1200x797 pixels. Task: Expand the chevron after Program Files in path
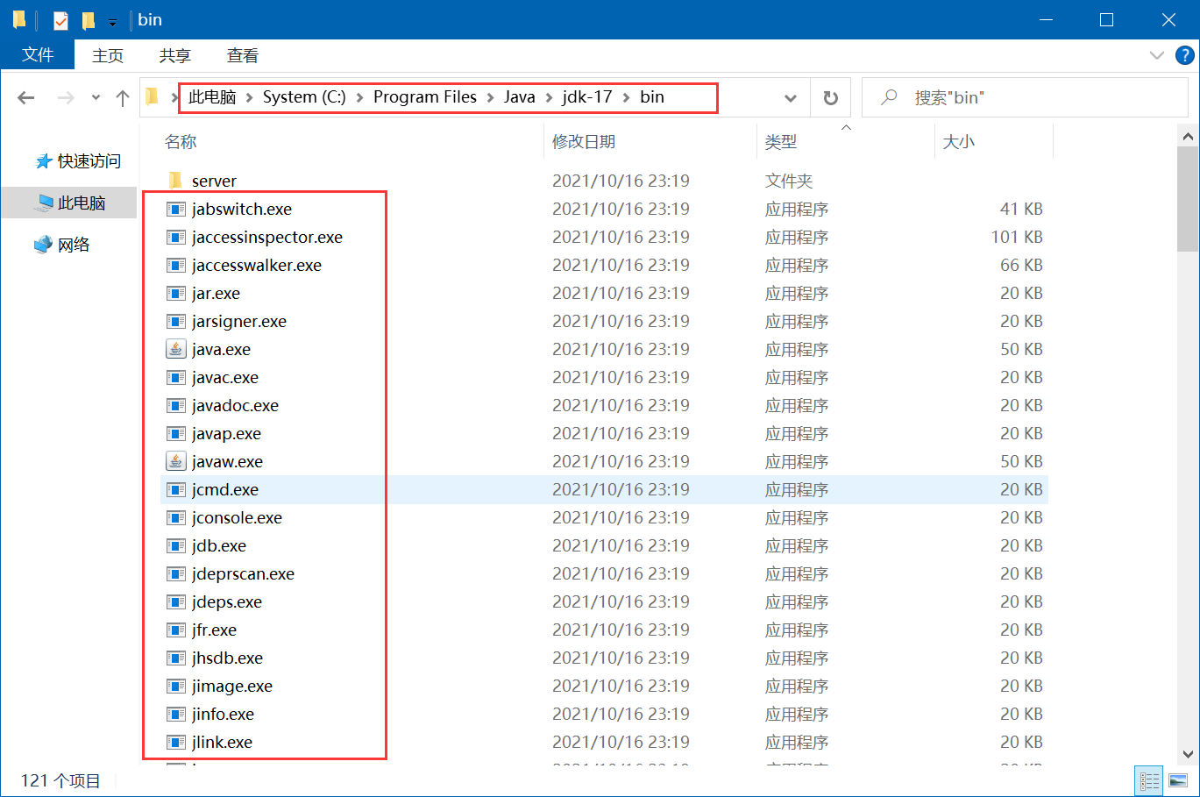pyautogui.click(x=490, y=97)
